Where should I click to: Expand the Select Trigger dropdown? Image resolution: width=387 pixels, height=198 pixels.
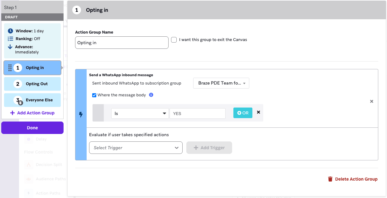click(136, 148)
